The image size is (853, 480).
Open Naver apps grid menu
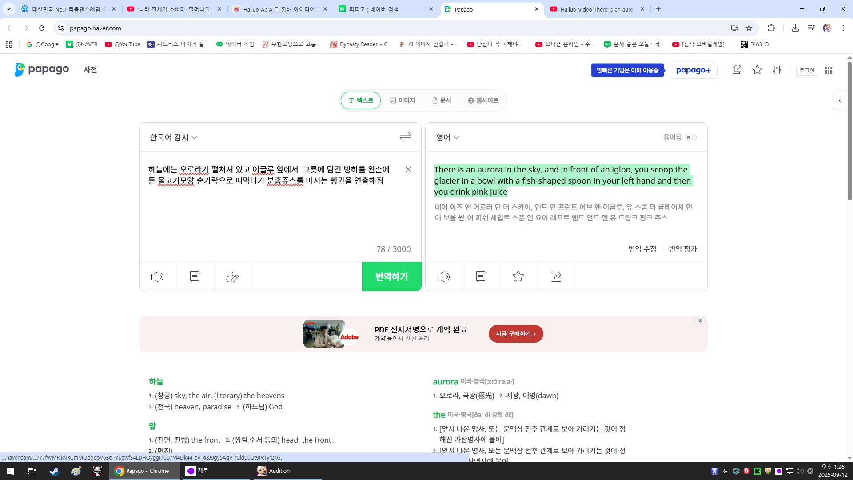828,71
